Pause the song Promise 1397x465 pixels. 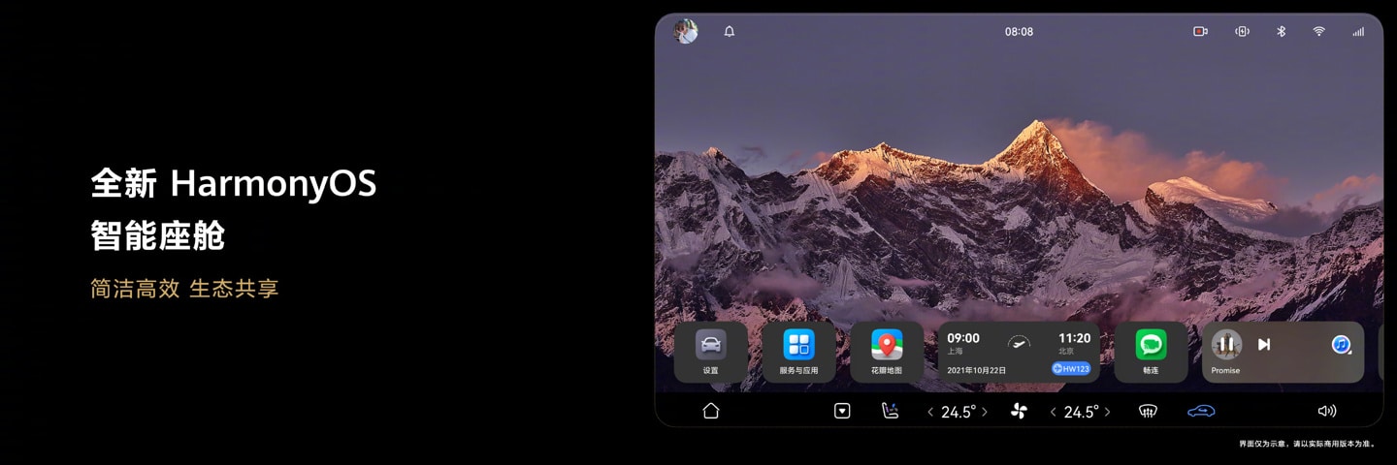[1226, 344]
